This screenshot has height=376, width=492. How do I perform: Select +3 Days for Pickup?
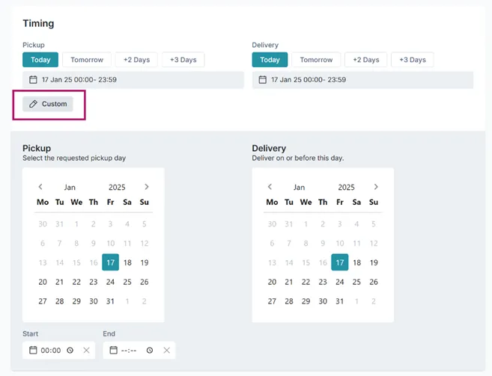coord(183,60)
